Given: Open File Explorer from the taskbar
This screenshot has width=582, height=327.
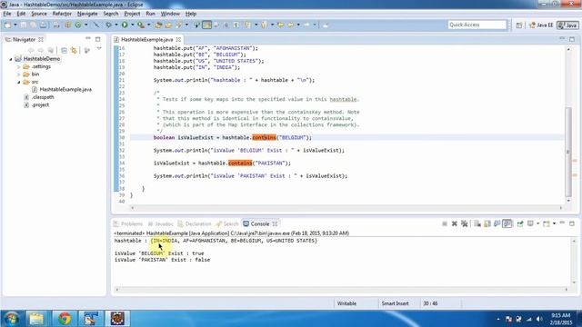Looking at the screenshot, I should click(36, 319).
